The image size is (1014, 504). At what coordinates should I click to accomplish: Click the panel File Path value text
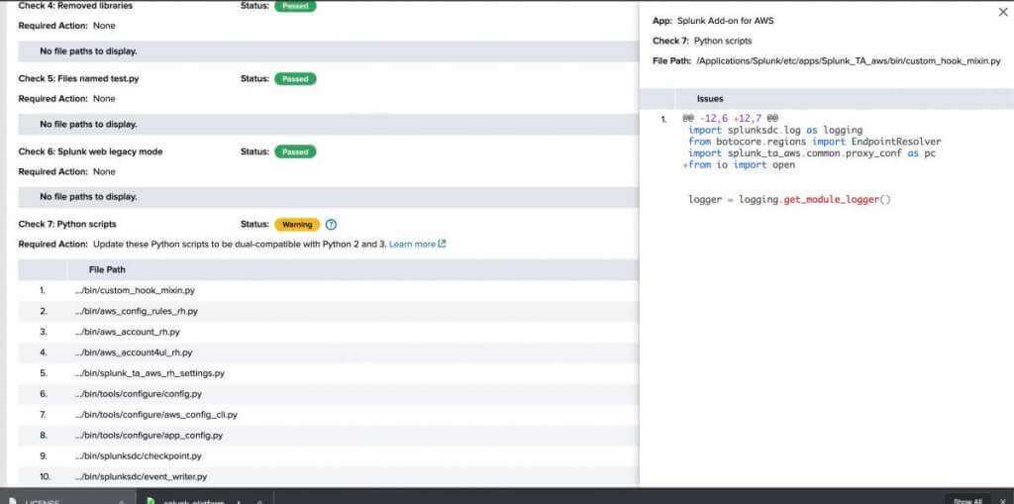849,61
